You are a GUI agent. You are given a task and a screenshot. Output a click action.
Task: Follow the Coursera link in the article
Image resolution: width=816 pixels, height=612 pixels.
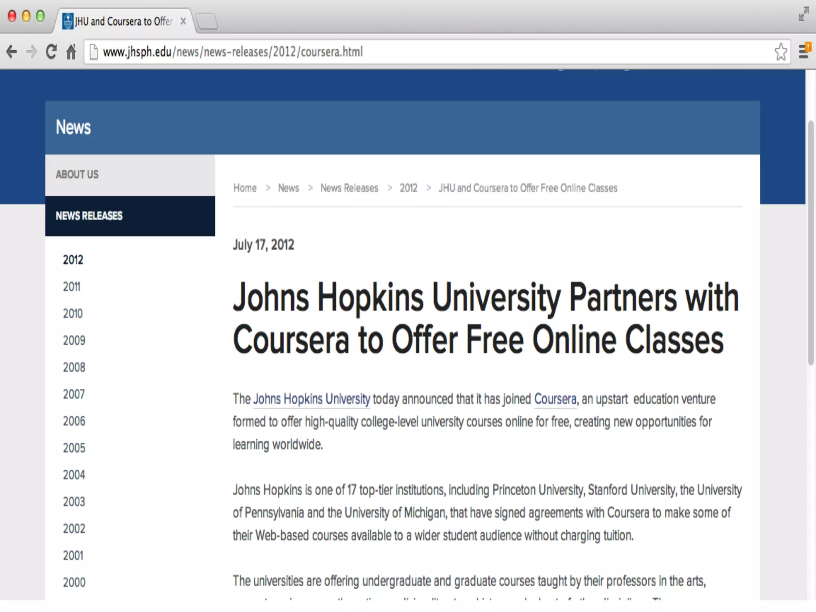point(555,399)
